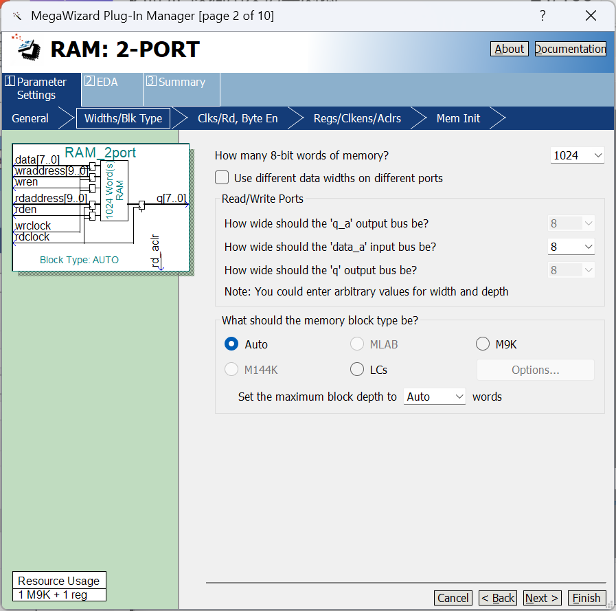Viewport: 616px width, 611px height.
Task: Click the wraddress[9..0] port label
Action: pyautogui.click(x=51, y=171)
